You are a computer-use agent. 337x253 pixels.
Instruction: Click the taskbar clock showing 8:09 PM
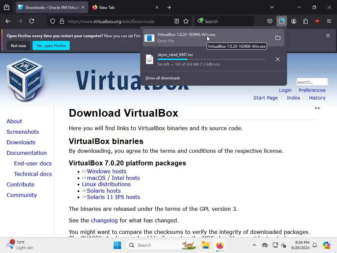tap(300, 245)
